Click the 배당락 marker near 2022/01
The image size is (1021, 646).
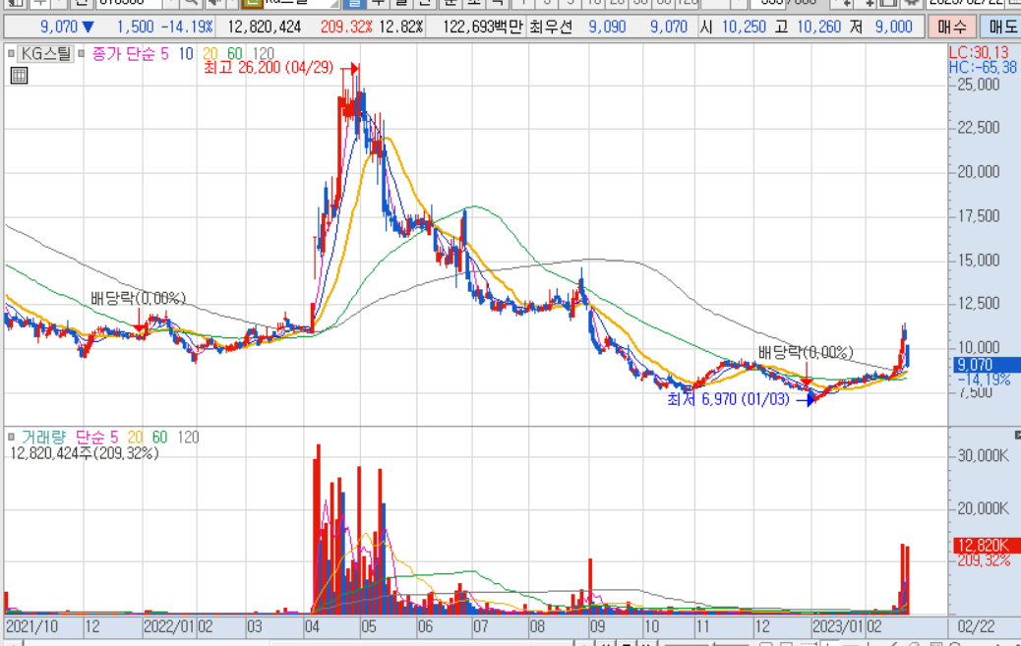click(x=138, y=298)
